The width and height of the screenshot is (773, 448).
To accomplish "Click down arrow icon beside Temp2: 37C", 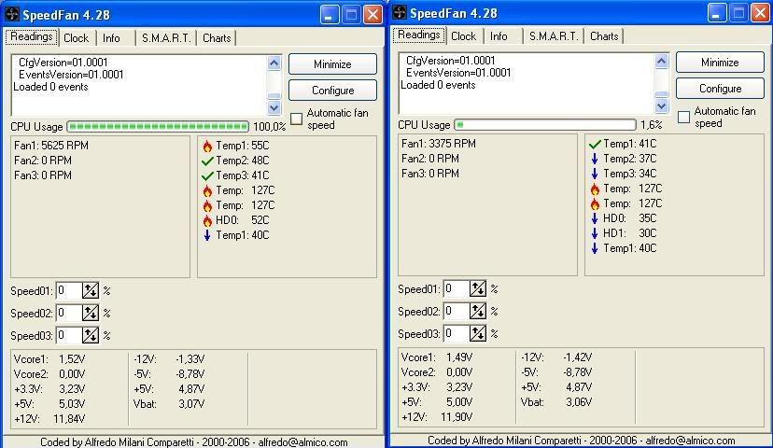I will click(595, 159).
